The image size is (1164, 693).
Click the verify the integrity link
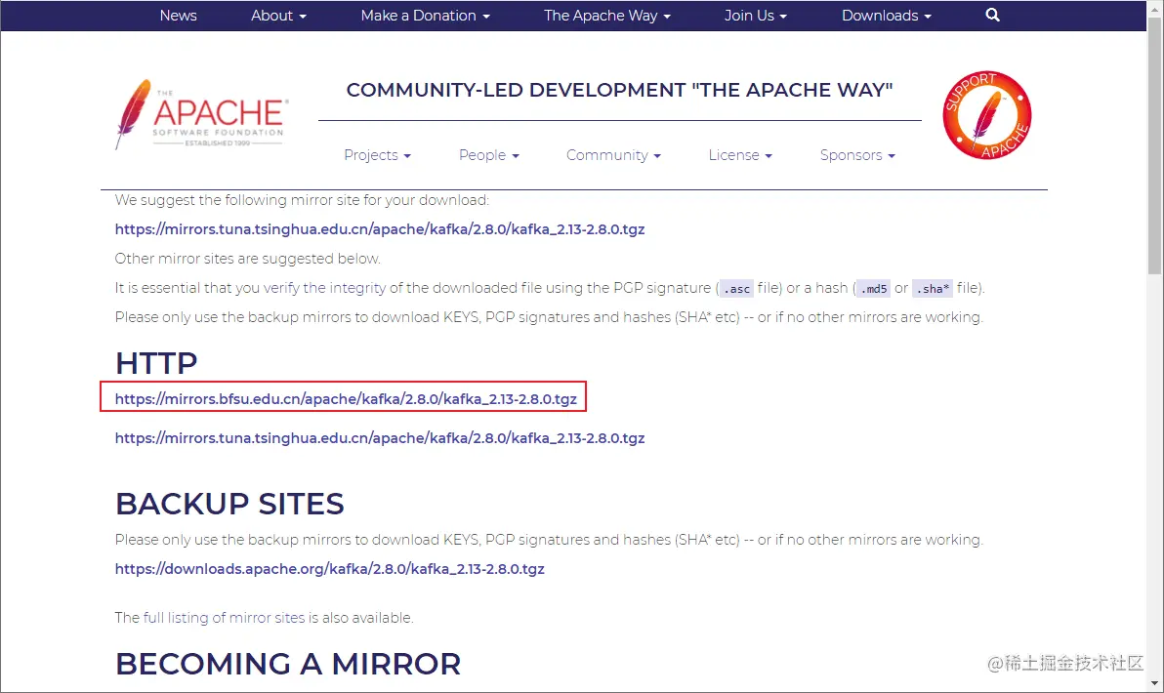(324, 288)
